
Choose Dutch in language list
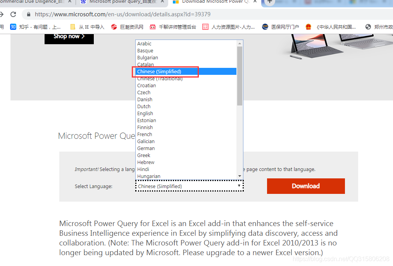coord(186,107)
